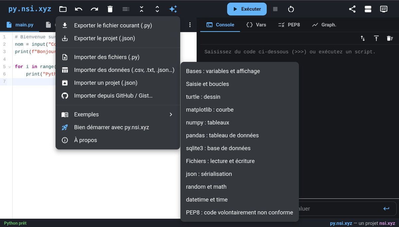The width and height of the screenshot is (399, 227).
Task: Open the Graph. tab
Action: click(x=324, y=25)
